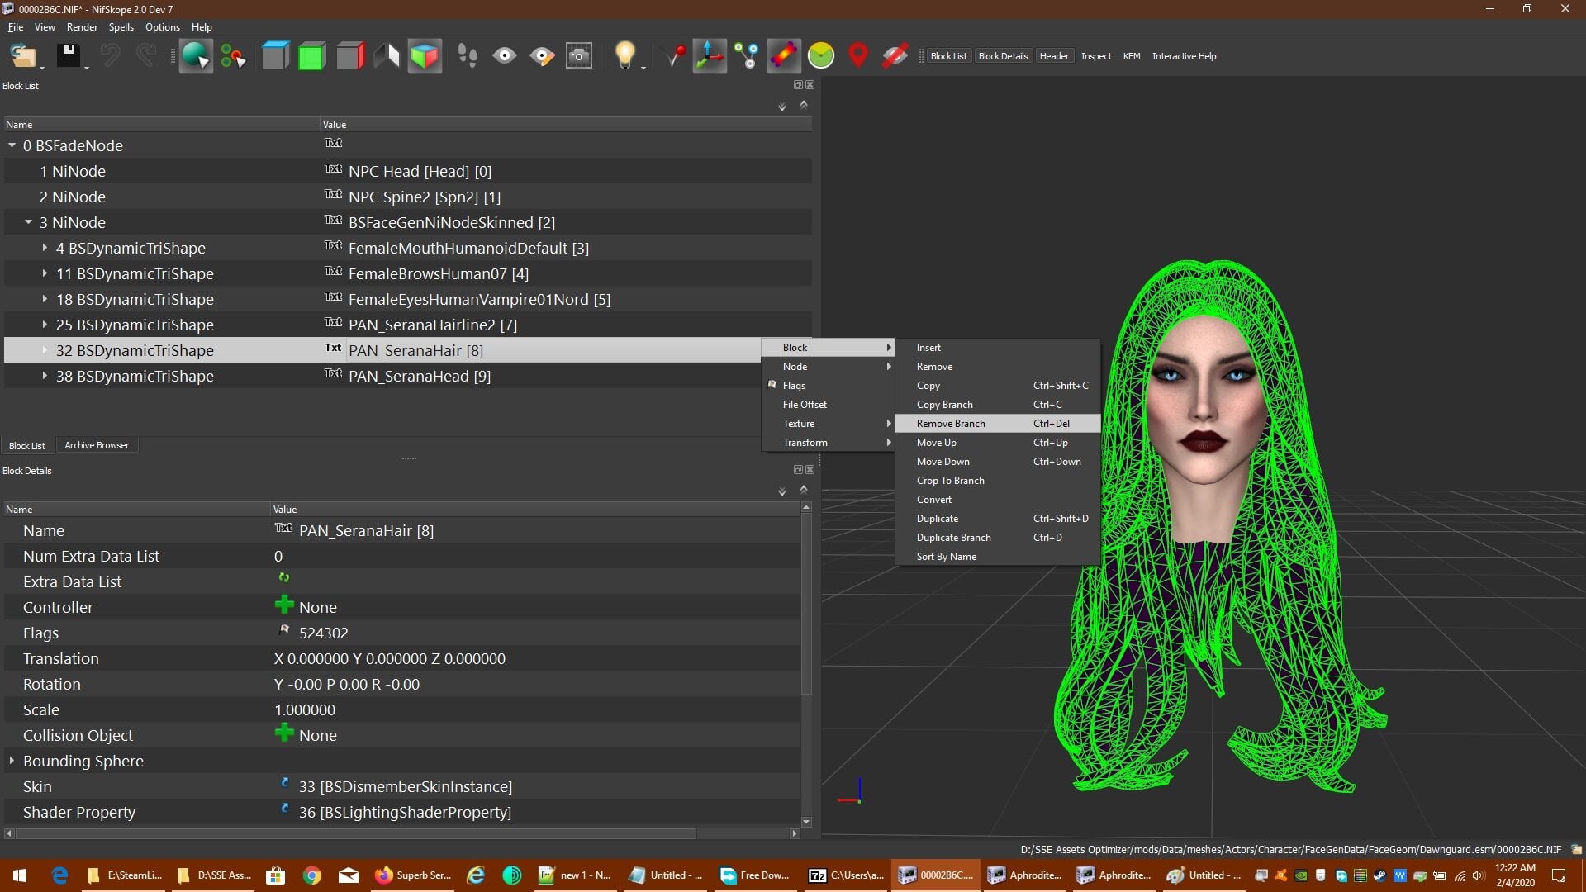Click the light bulb lighting icon
The image size is (1586, 892).
[x=624, y=55]
